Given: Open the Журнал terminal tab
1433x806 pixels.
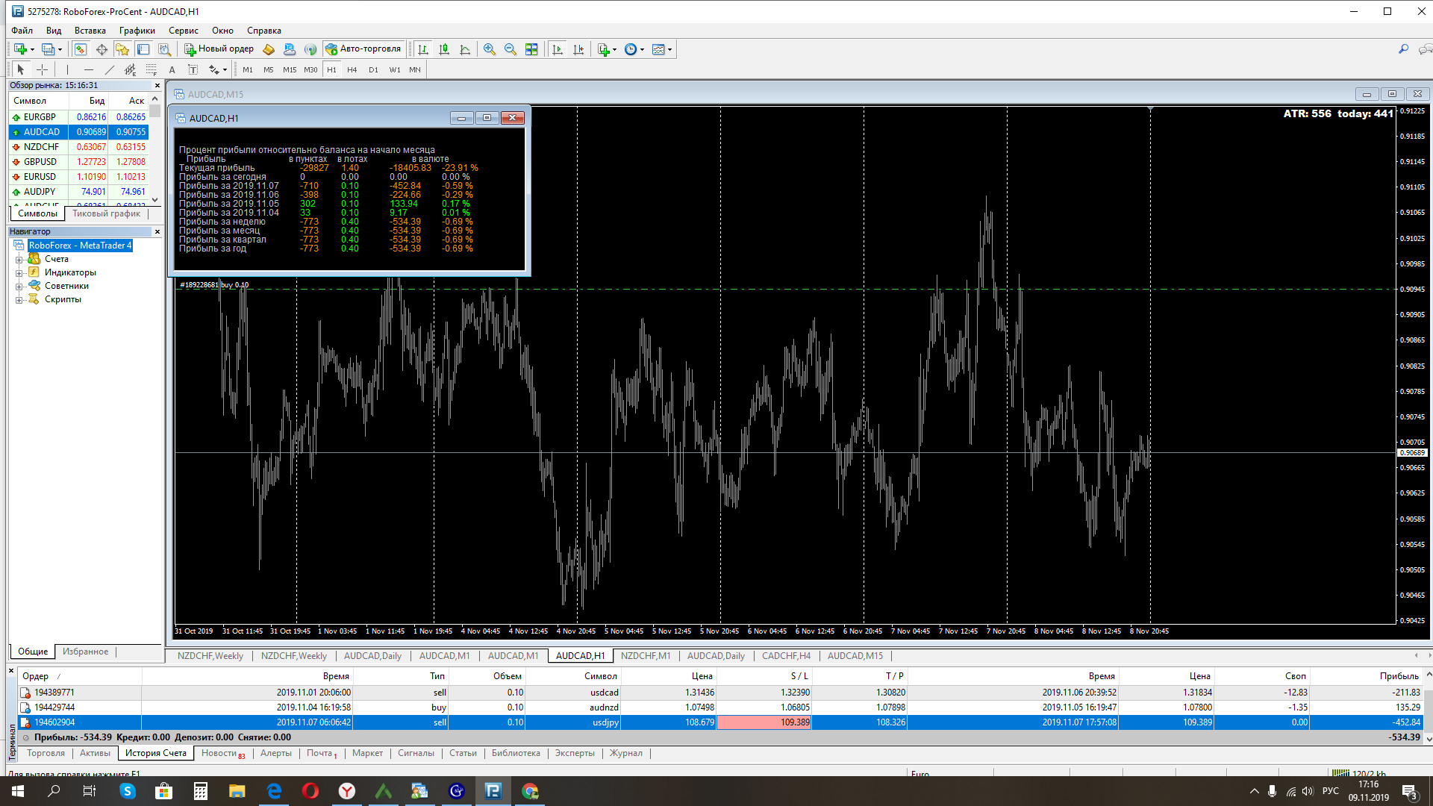Looking at the screenshot, I should (x=625, y=753).
